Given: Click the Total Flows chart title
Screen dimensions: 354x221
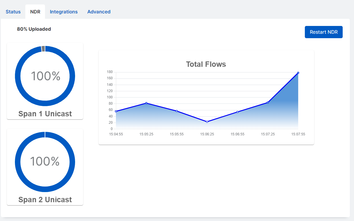Looking at the screenshot, I should [206, 64].
